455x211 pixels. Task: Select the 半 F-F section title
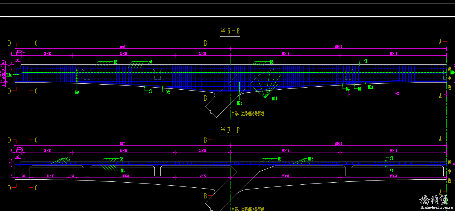pos(230,130)
